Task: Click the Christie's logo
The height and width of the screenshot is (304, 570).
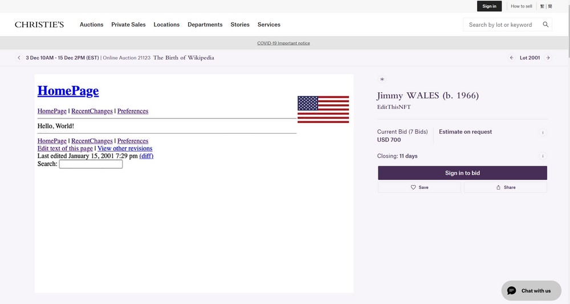Action: 39,24
